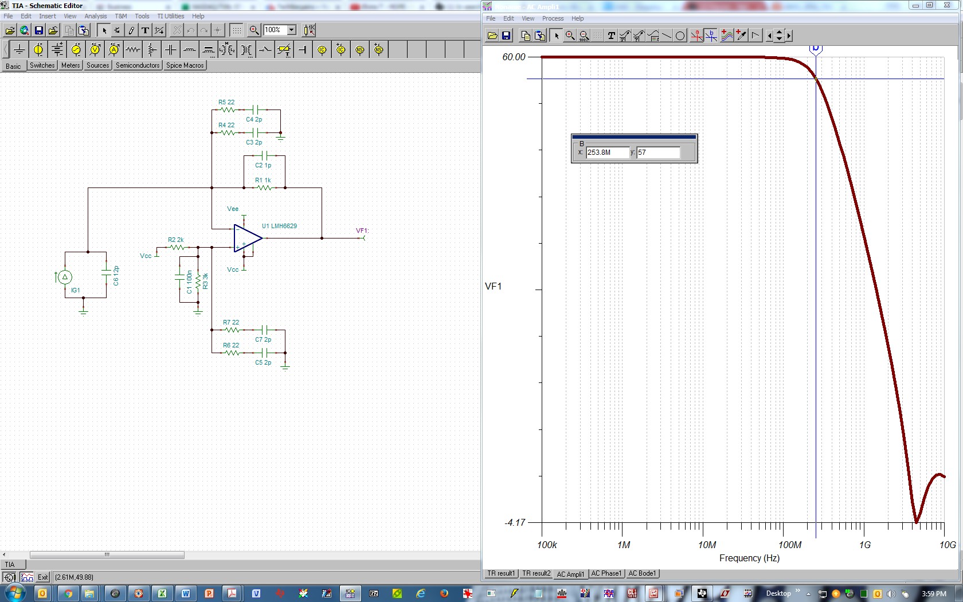
Task: Toggle cursor A on the graph
Action: 697,36
